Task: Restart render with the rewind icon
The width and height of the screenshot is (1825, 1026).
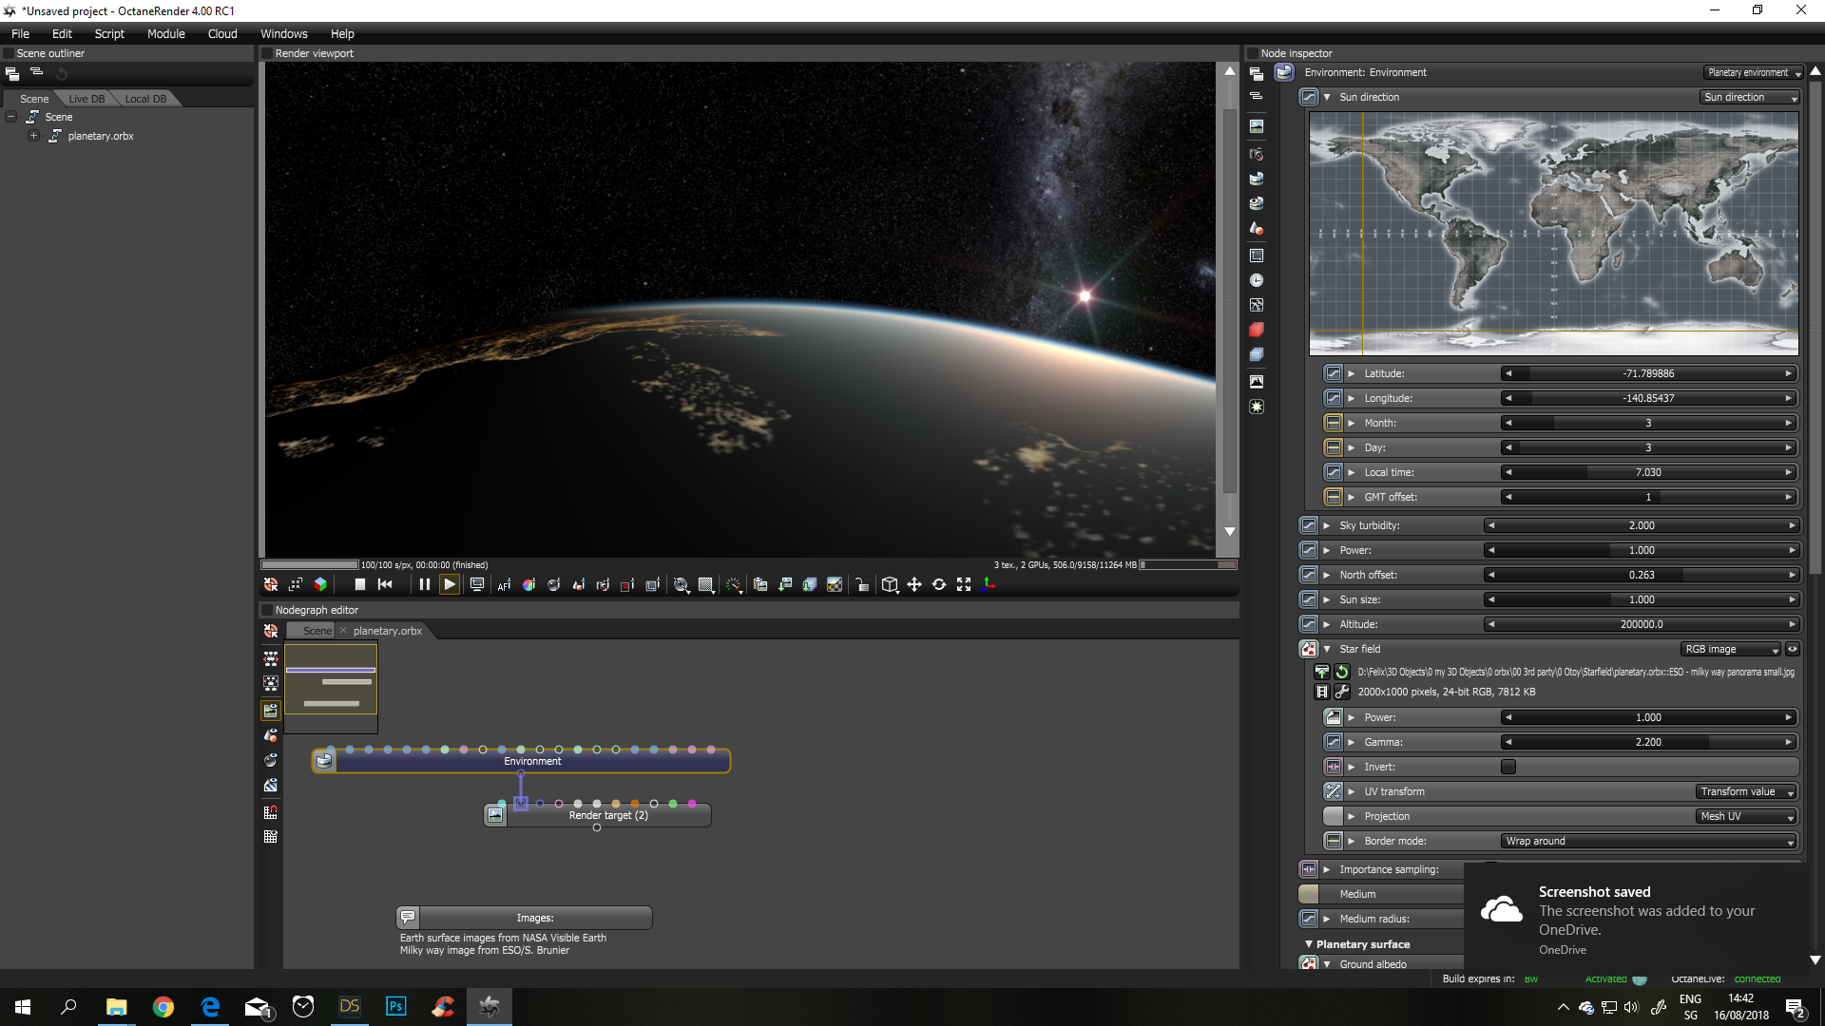Action: 385,585
